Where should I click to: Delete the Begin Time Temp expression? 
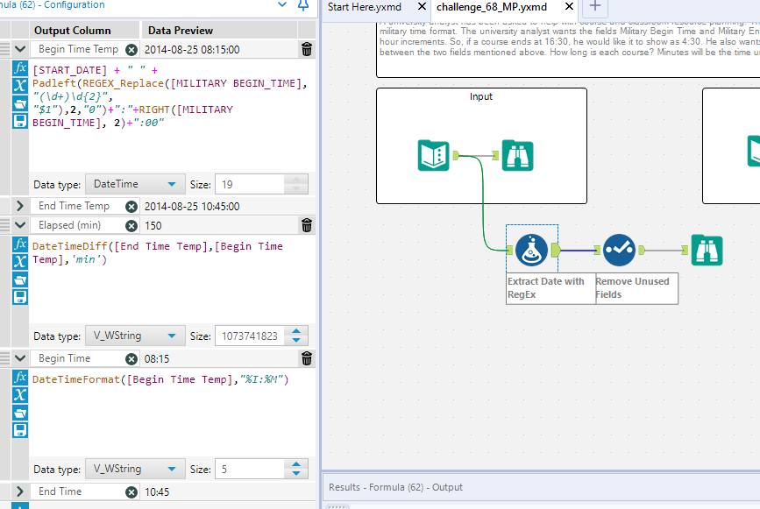click(x=306, y=50)
